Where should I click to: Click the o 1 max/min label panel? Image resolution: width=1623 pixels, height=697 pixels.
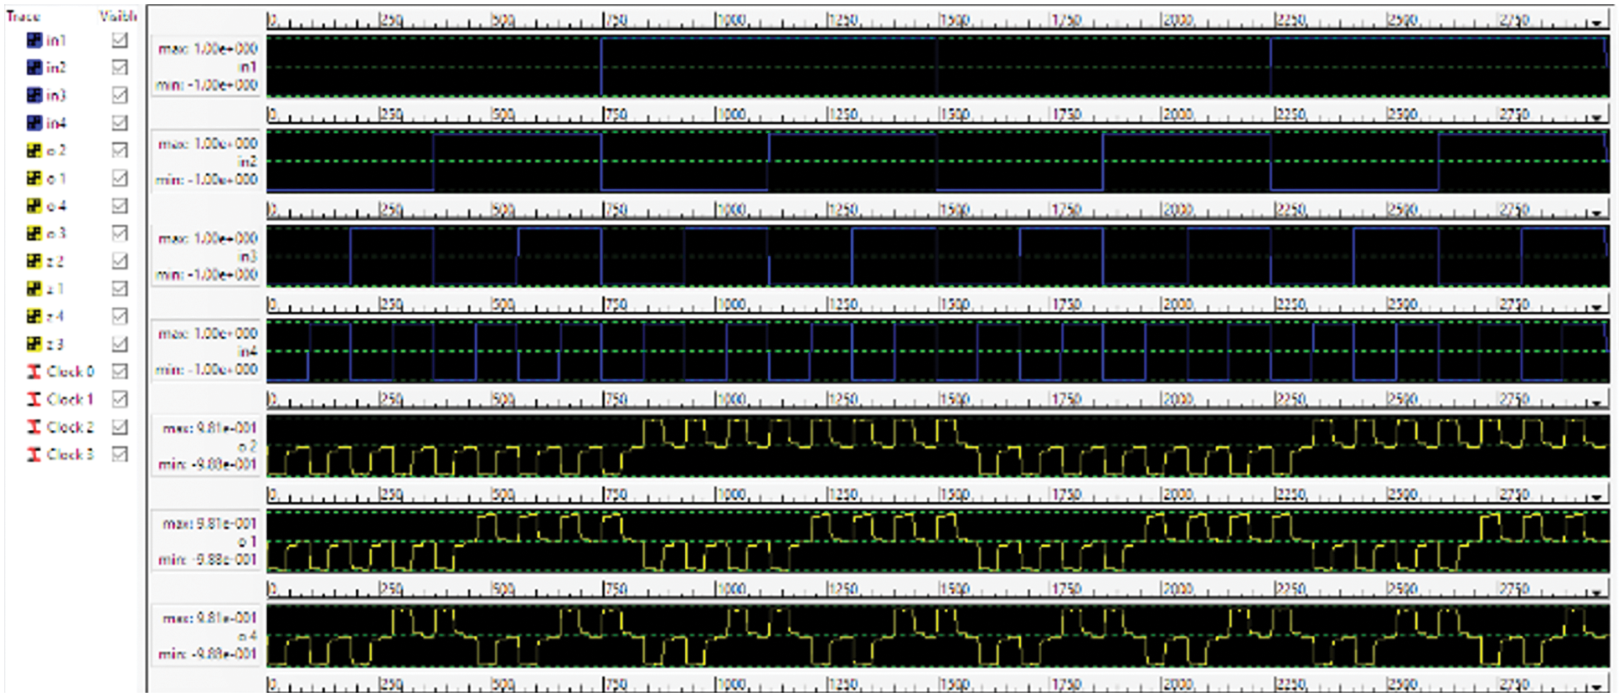click(207, 541)
